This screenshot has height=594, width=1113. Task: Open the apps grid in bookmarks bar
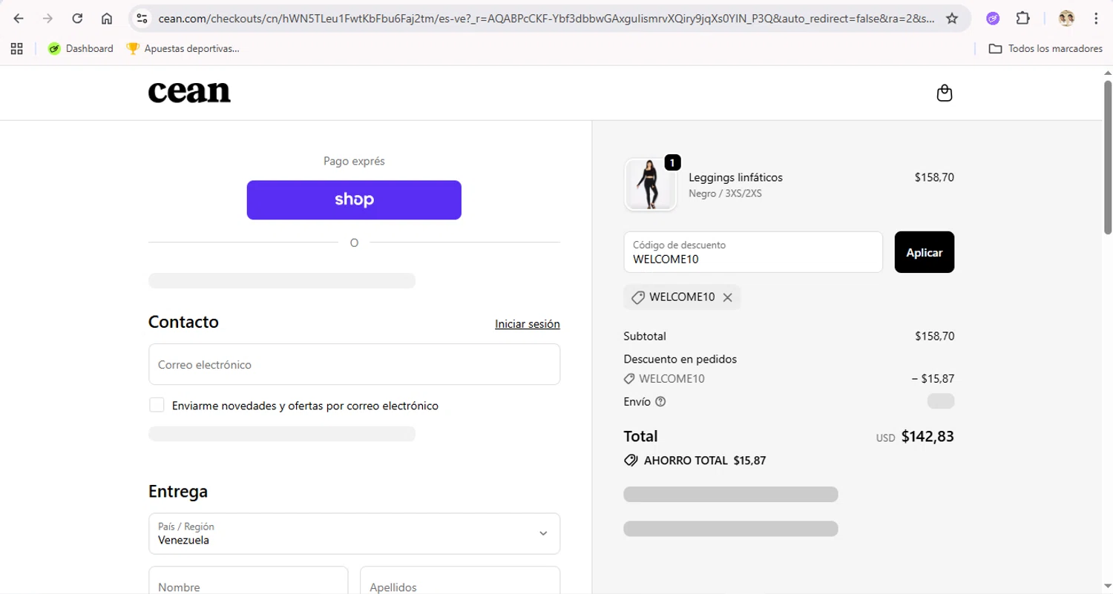[x=16, y=49]
